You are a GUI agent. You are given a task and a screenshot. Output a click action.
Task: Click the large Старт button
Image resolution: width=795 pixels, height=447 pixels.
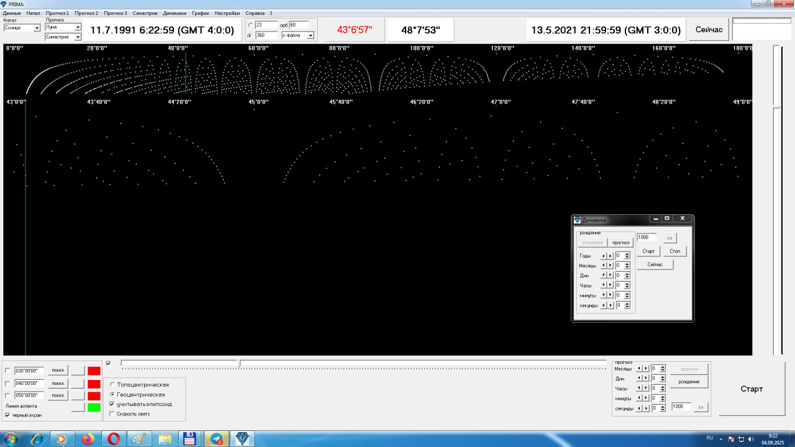click(x=752, y=389)
